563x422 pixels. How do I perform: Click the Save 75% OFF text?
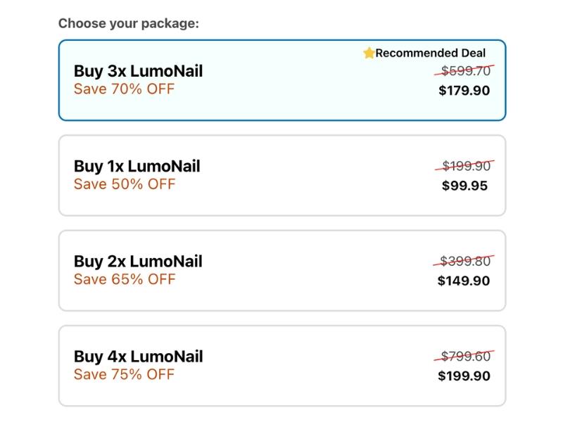[125, 374]
